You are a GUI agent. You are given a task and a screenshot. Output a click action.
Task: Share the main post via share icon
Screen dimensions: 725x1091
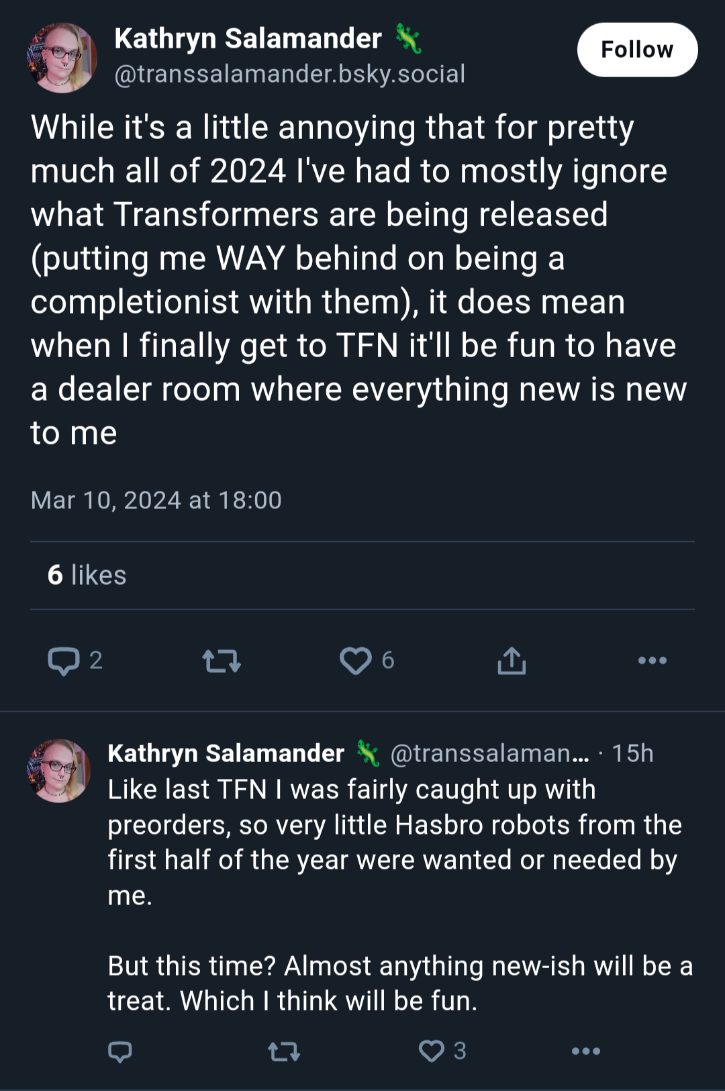click(512, 661)
